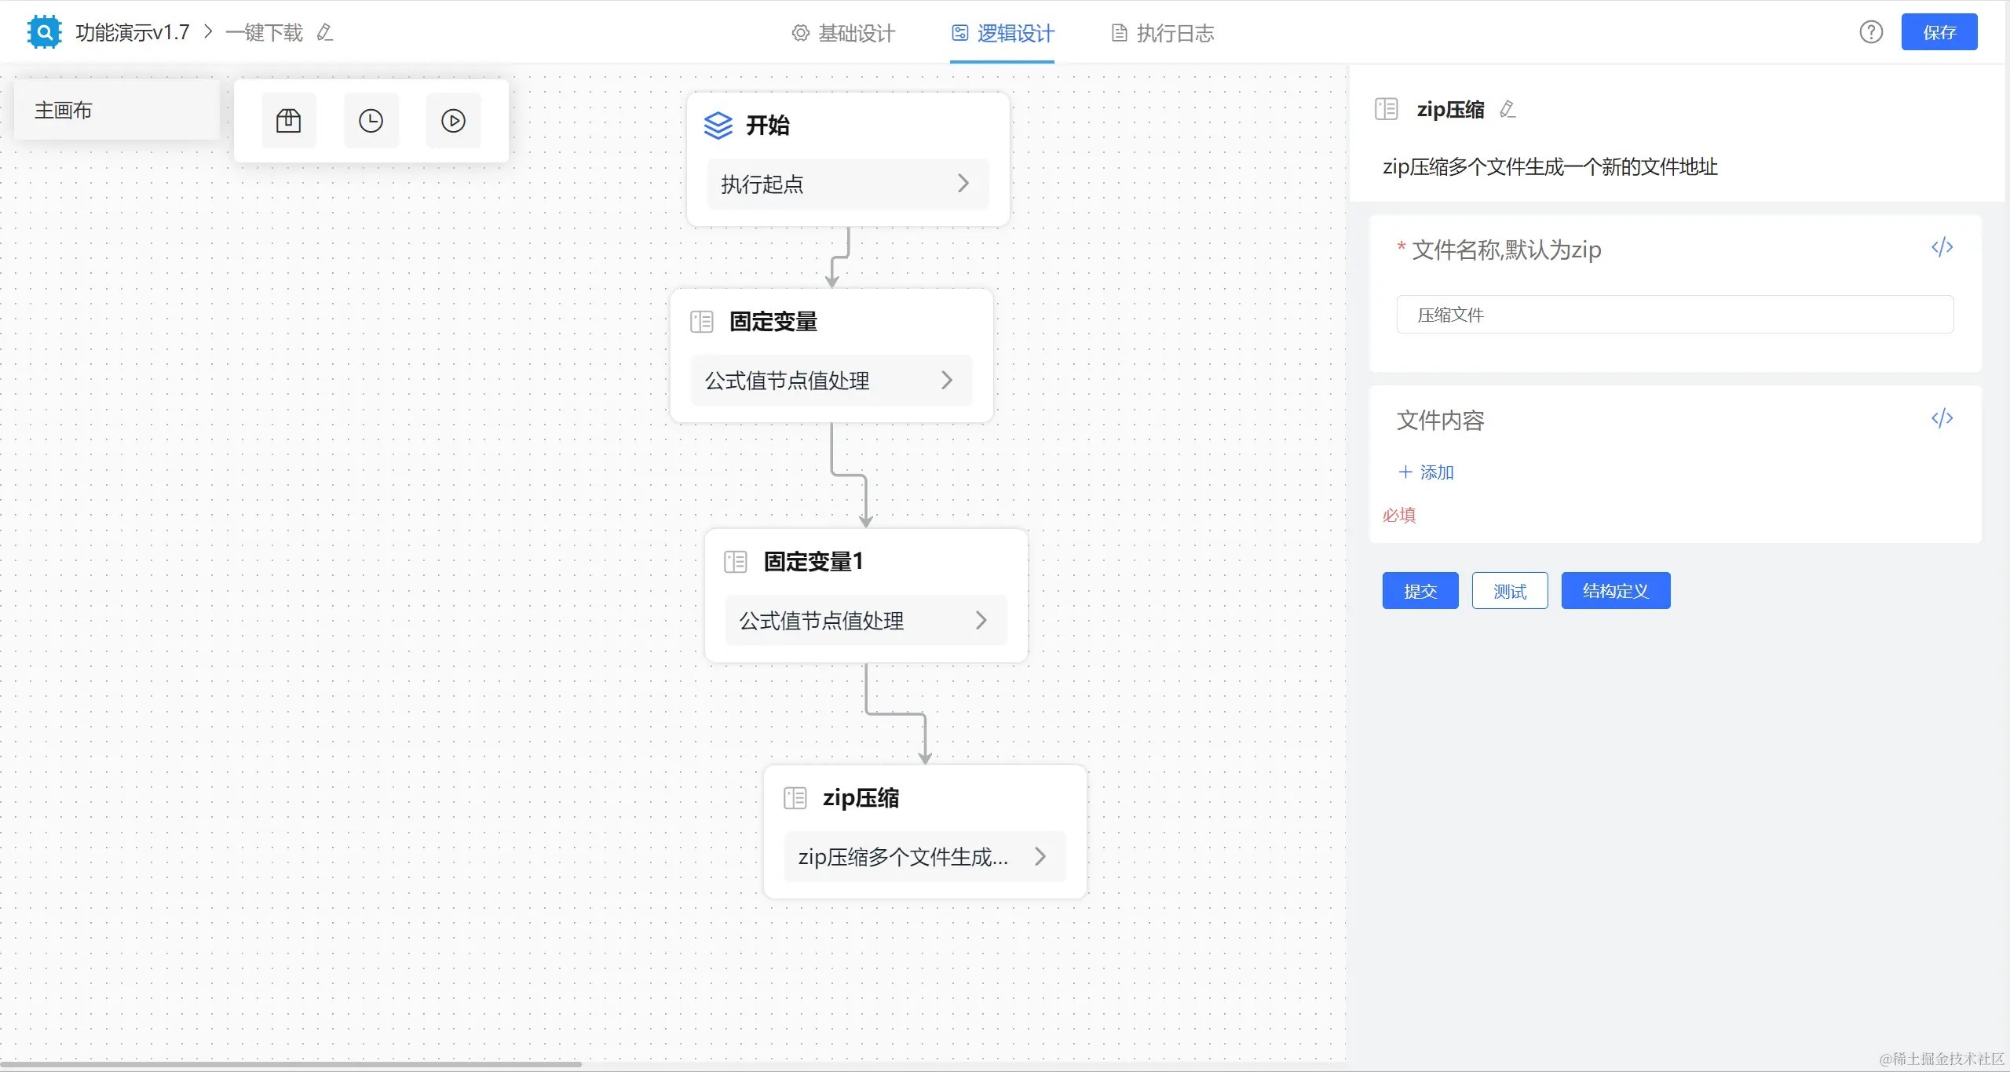
Task: Click the 提交 button
Action: point(1420,591)
